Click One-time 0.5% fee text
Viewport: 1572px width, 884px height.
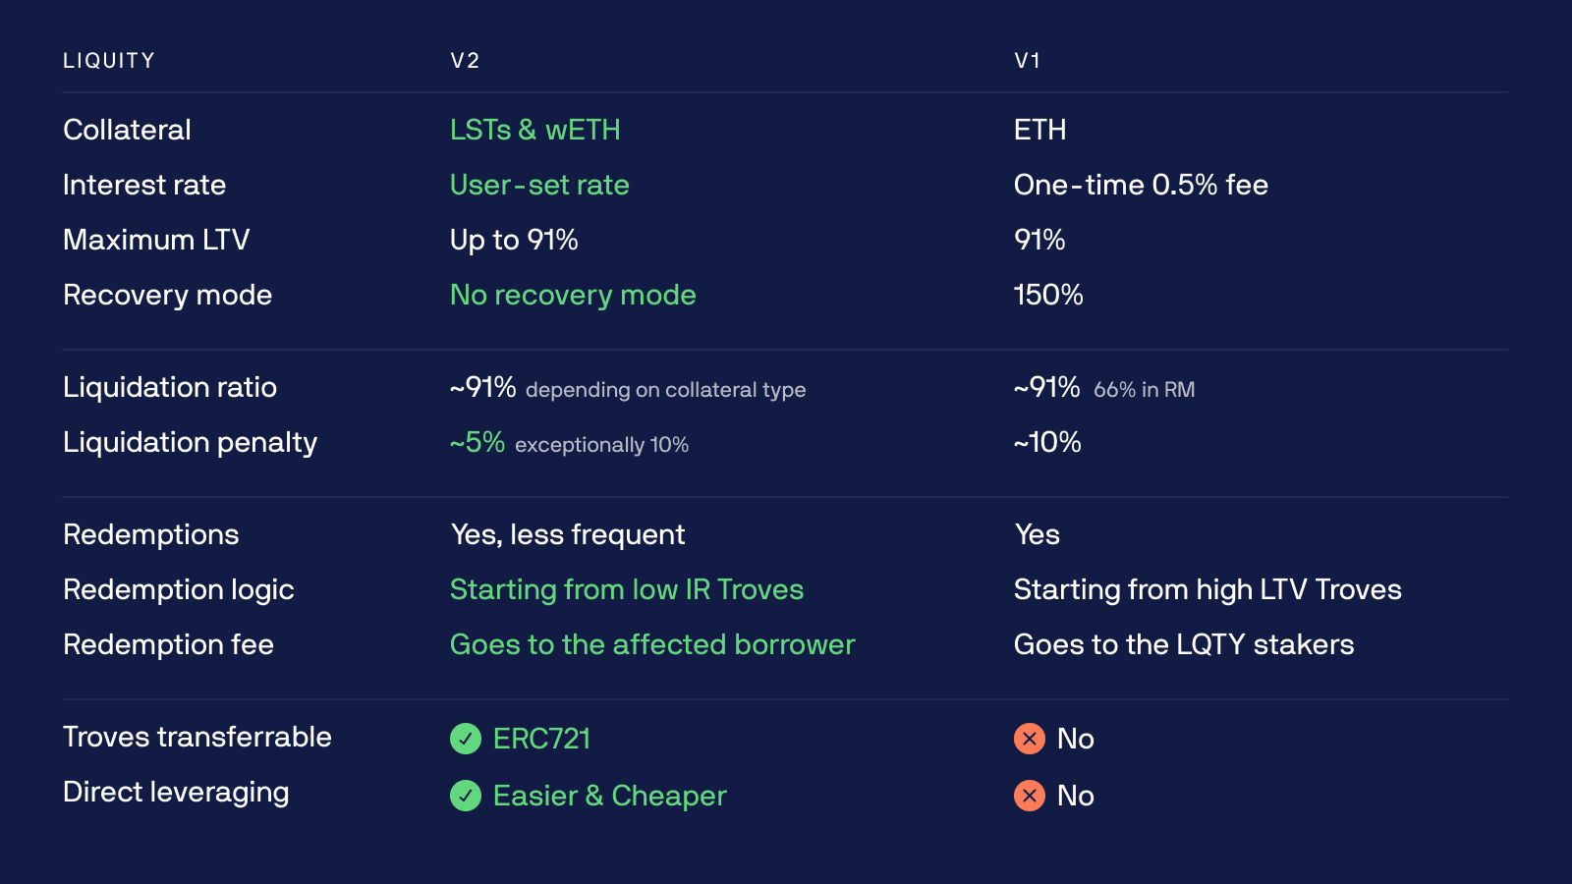(x=1141, y=185)
